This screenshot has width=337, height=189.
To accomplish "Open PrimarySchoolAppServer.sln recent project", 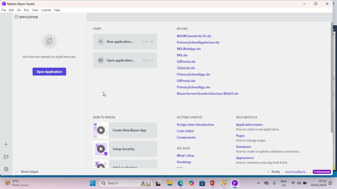I will click(x=198, y=42).
